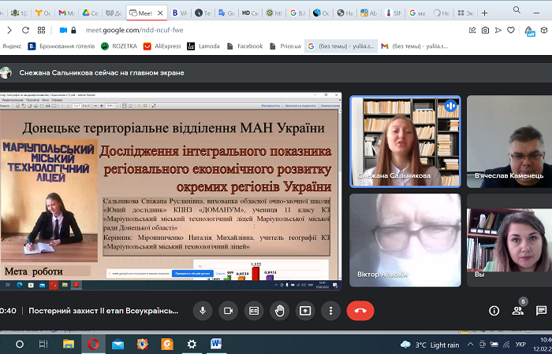The image size is (552, 354).
Task: Turn off the camera in Meet
Action: [228, 310]
